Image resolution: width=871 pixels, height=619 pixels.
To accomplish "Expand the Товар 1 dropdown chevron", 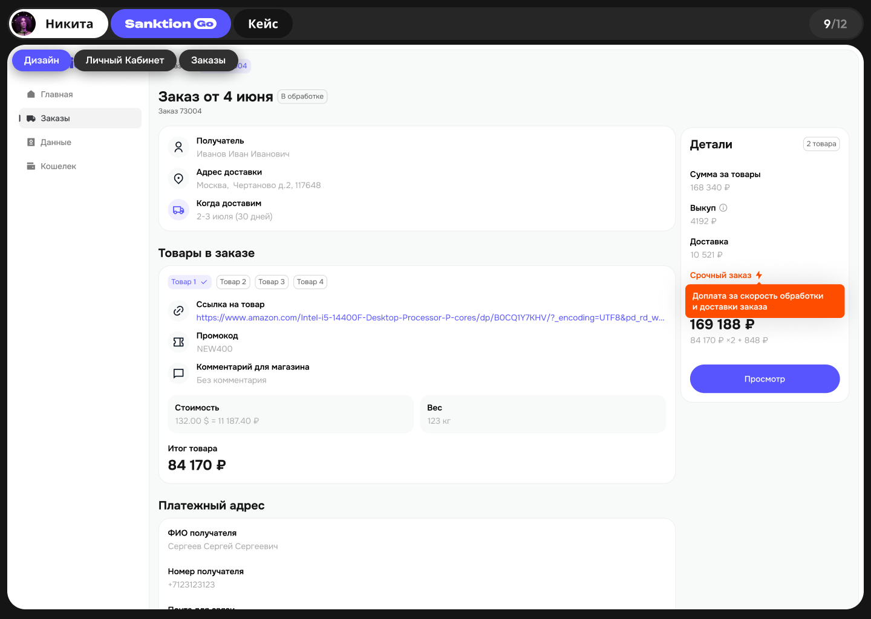I will point(204,282).
